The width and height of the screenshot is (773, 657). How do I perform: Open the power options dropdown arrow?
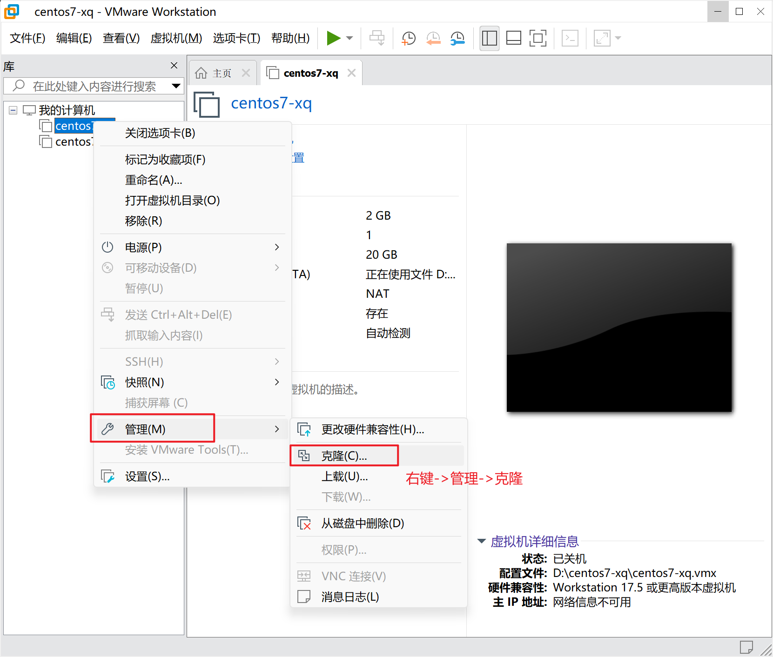click(x=350, y=38)
